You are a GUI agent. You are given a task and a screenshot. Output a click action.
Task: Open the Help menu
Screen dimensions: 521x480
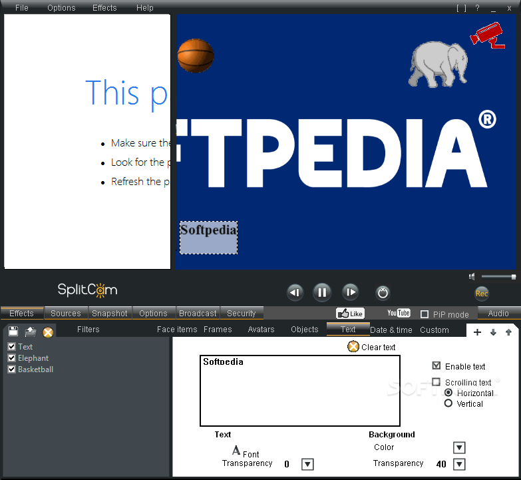click(145, 8)
